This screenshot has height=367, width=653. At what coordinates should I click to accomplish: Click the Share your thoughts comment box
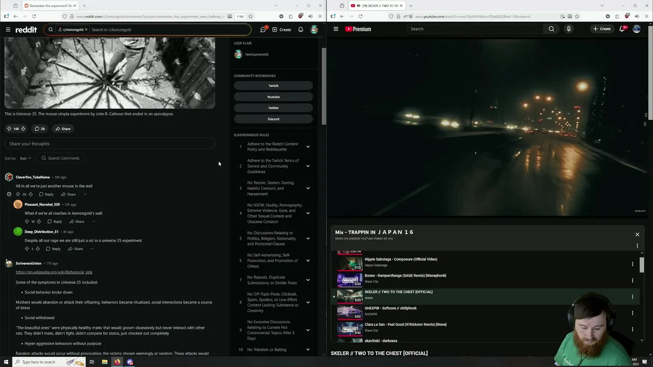(x=110, y=144)
